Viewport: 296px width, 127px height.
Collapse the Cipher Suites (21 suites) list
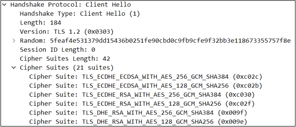[14, 67]
